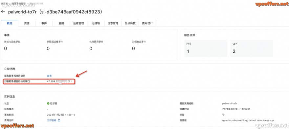The width and height of the screenshot is (289, 129).
Task: Click the 服务部署和使用说明 label
Action: click(14, 76)
